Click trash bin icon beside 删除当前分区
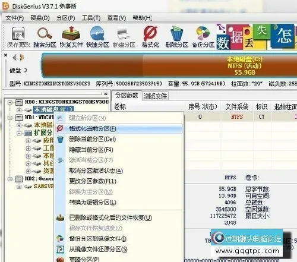Screen dimensions: 297x262 60,140
